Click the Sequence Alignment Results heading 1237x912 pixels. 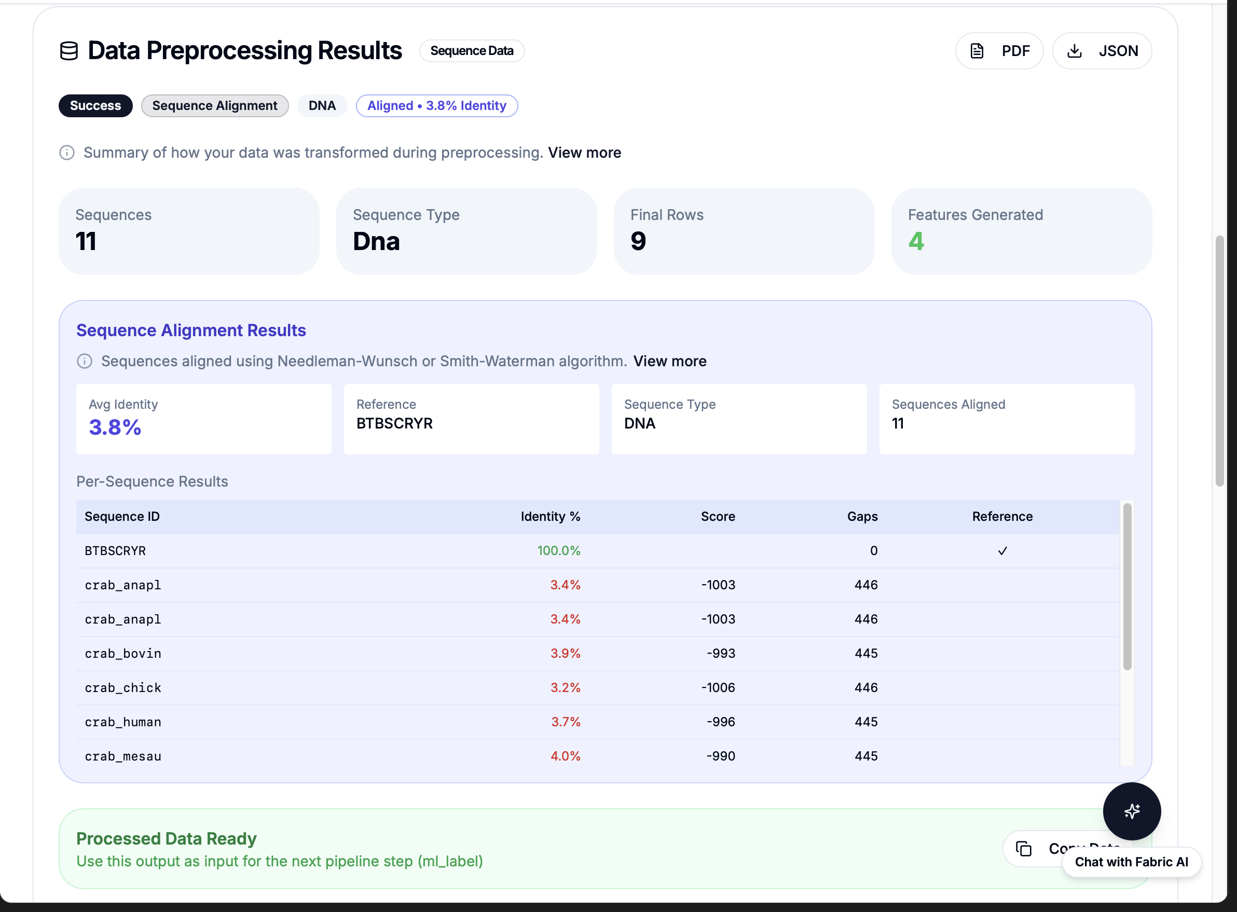191,330
